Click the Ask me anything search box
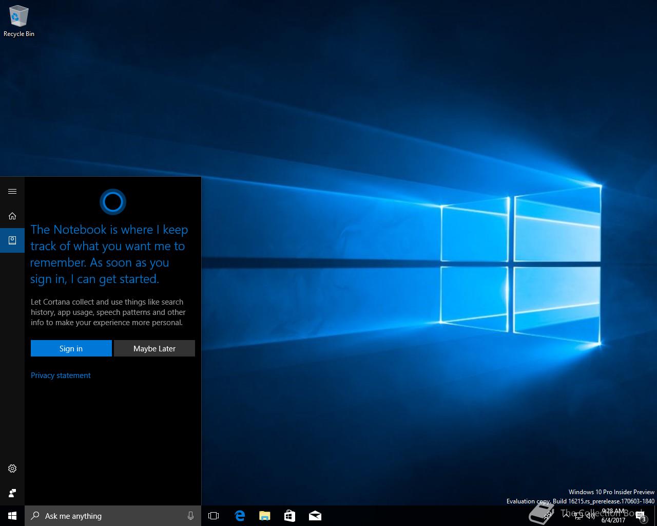The image size is (657, 526). pyautogui.click(x=113, y=516)
